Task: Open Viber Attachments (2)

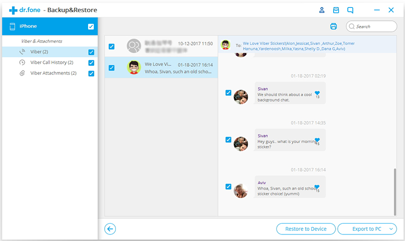Action: [x=50, y=73]
